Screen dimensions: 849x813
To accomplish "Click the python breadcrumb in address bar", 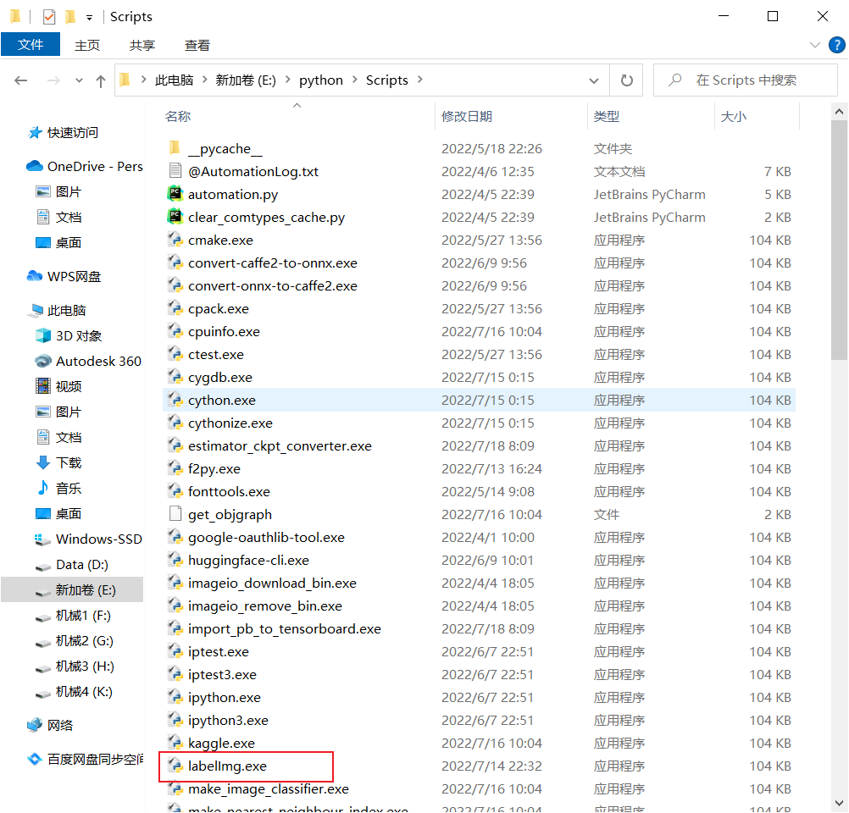I will (321, 80).
